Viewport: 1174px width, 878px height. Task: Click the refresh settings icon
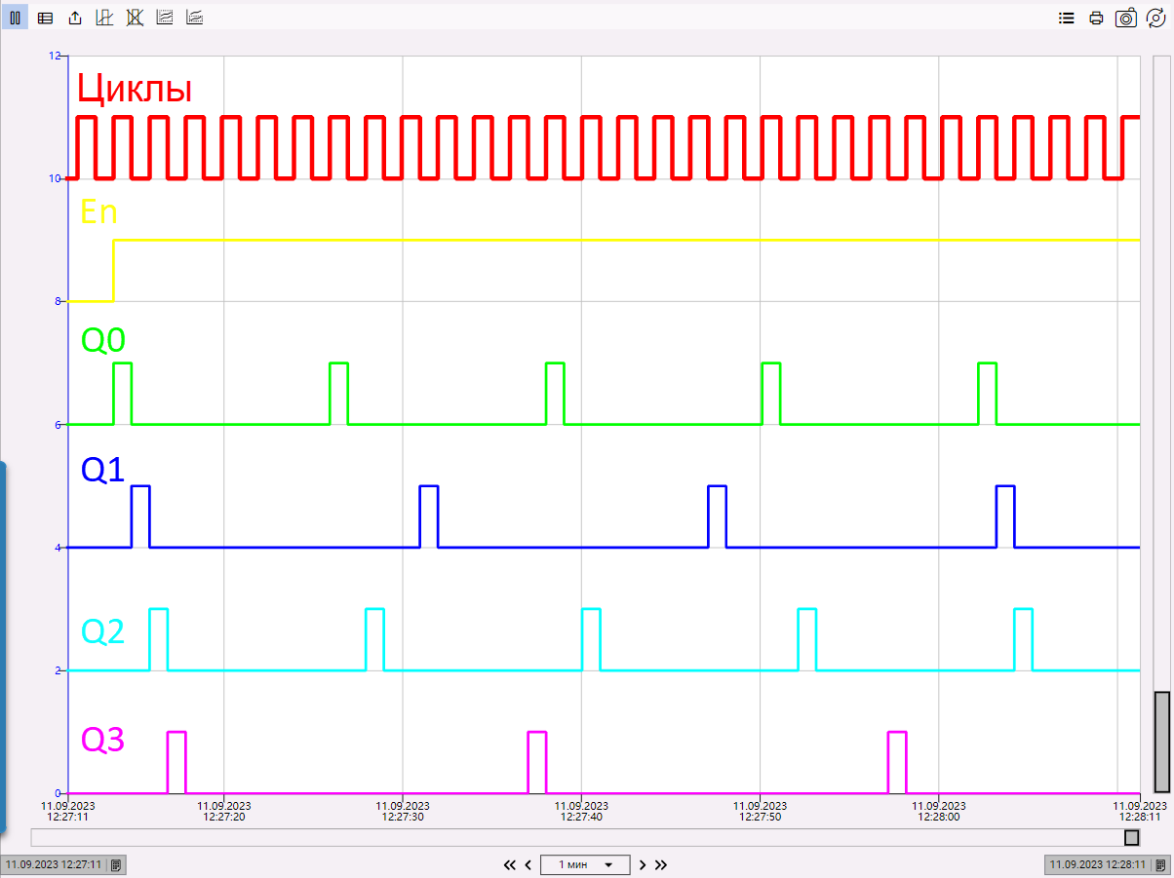point(1155,18)
